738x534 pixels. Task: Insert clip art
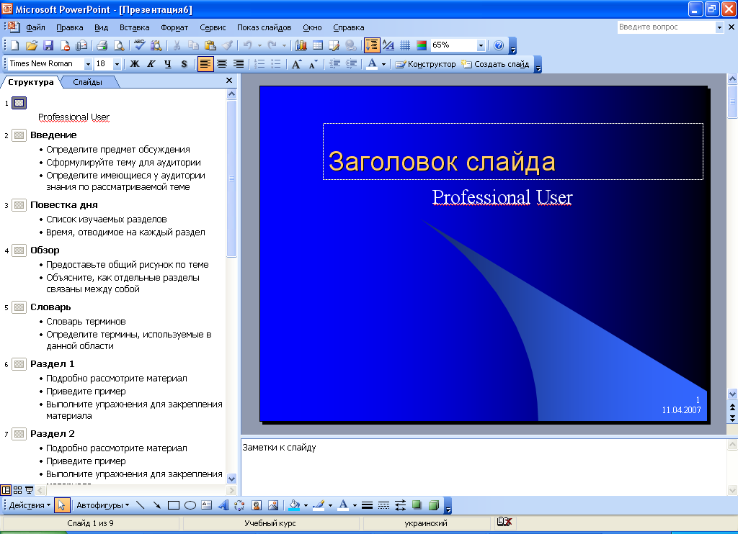[257, 505]
